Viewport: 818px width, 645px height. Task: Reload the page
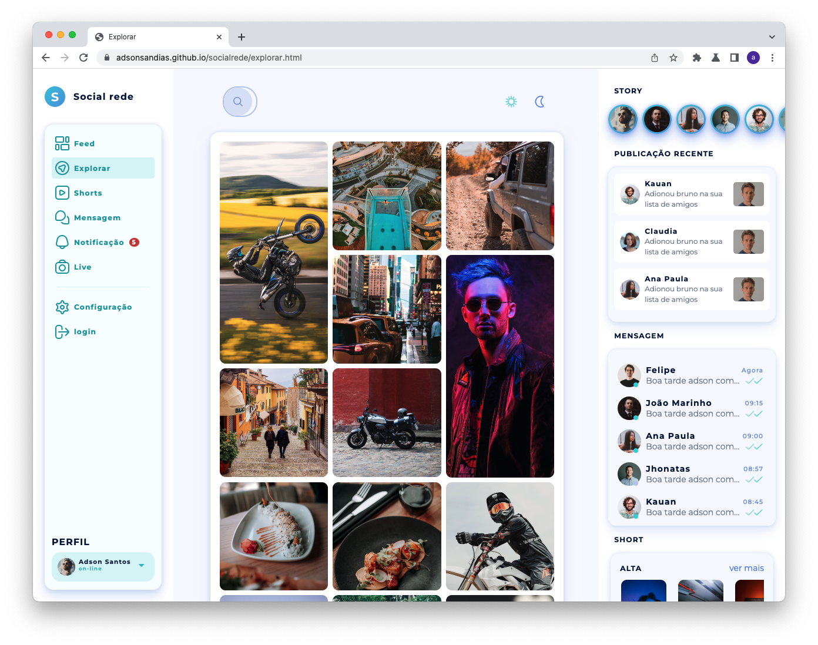83,58
